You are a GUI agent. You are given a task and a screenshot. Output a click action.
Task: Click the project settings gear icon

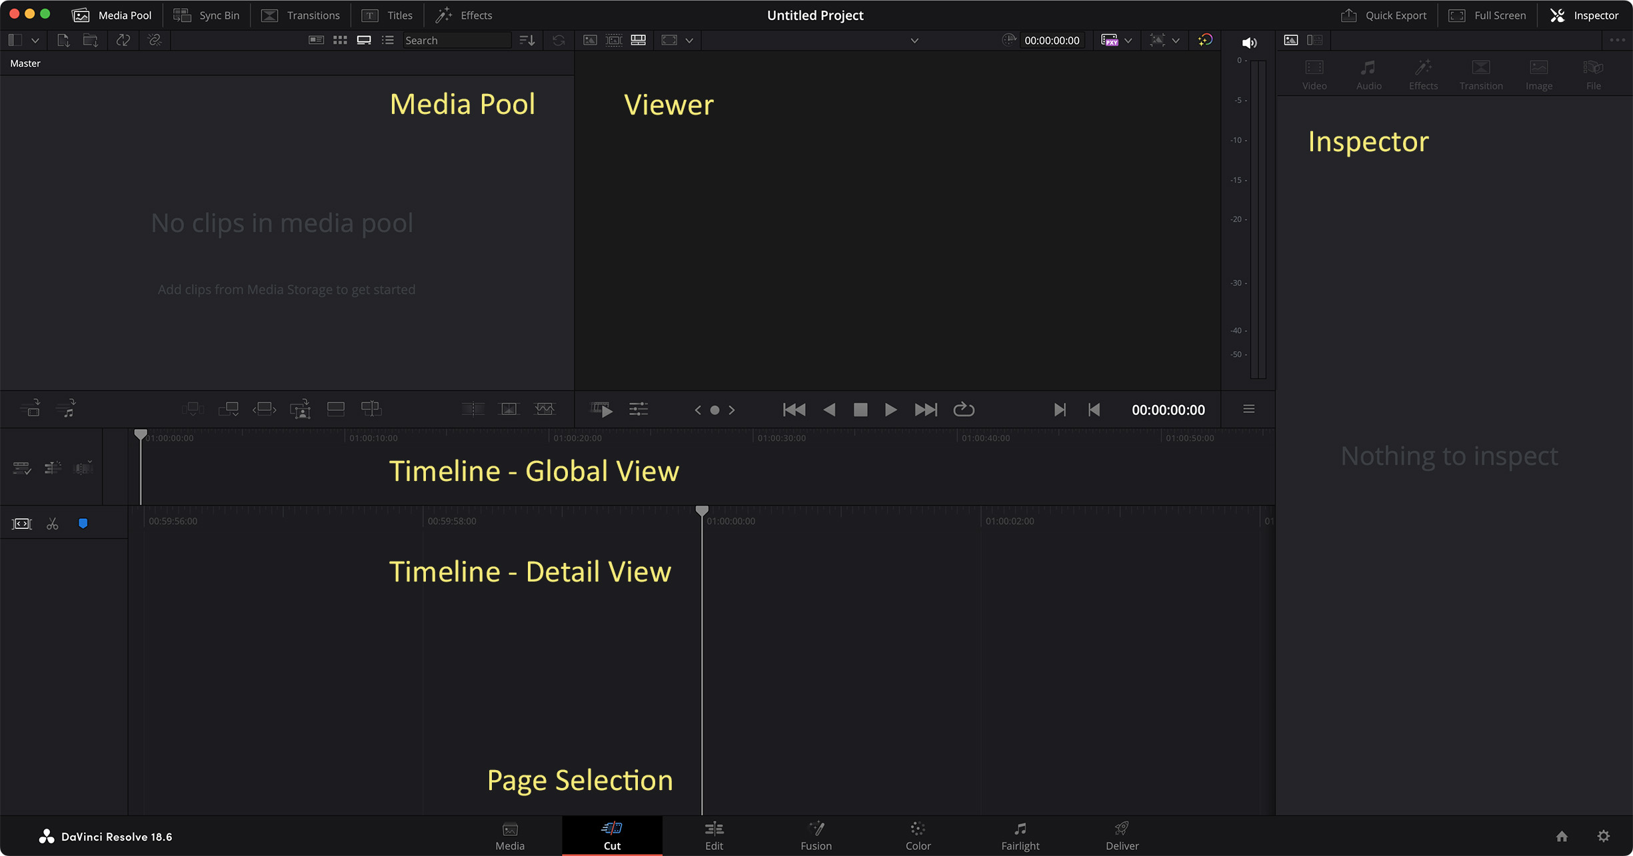coord(1604,836)
